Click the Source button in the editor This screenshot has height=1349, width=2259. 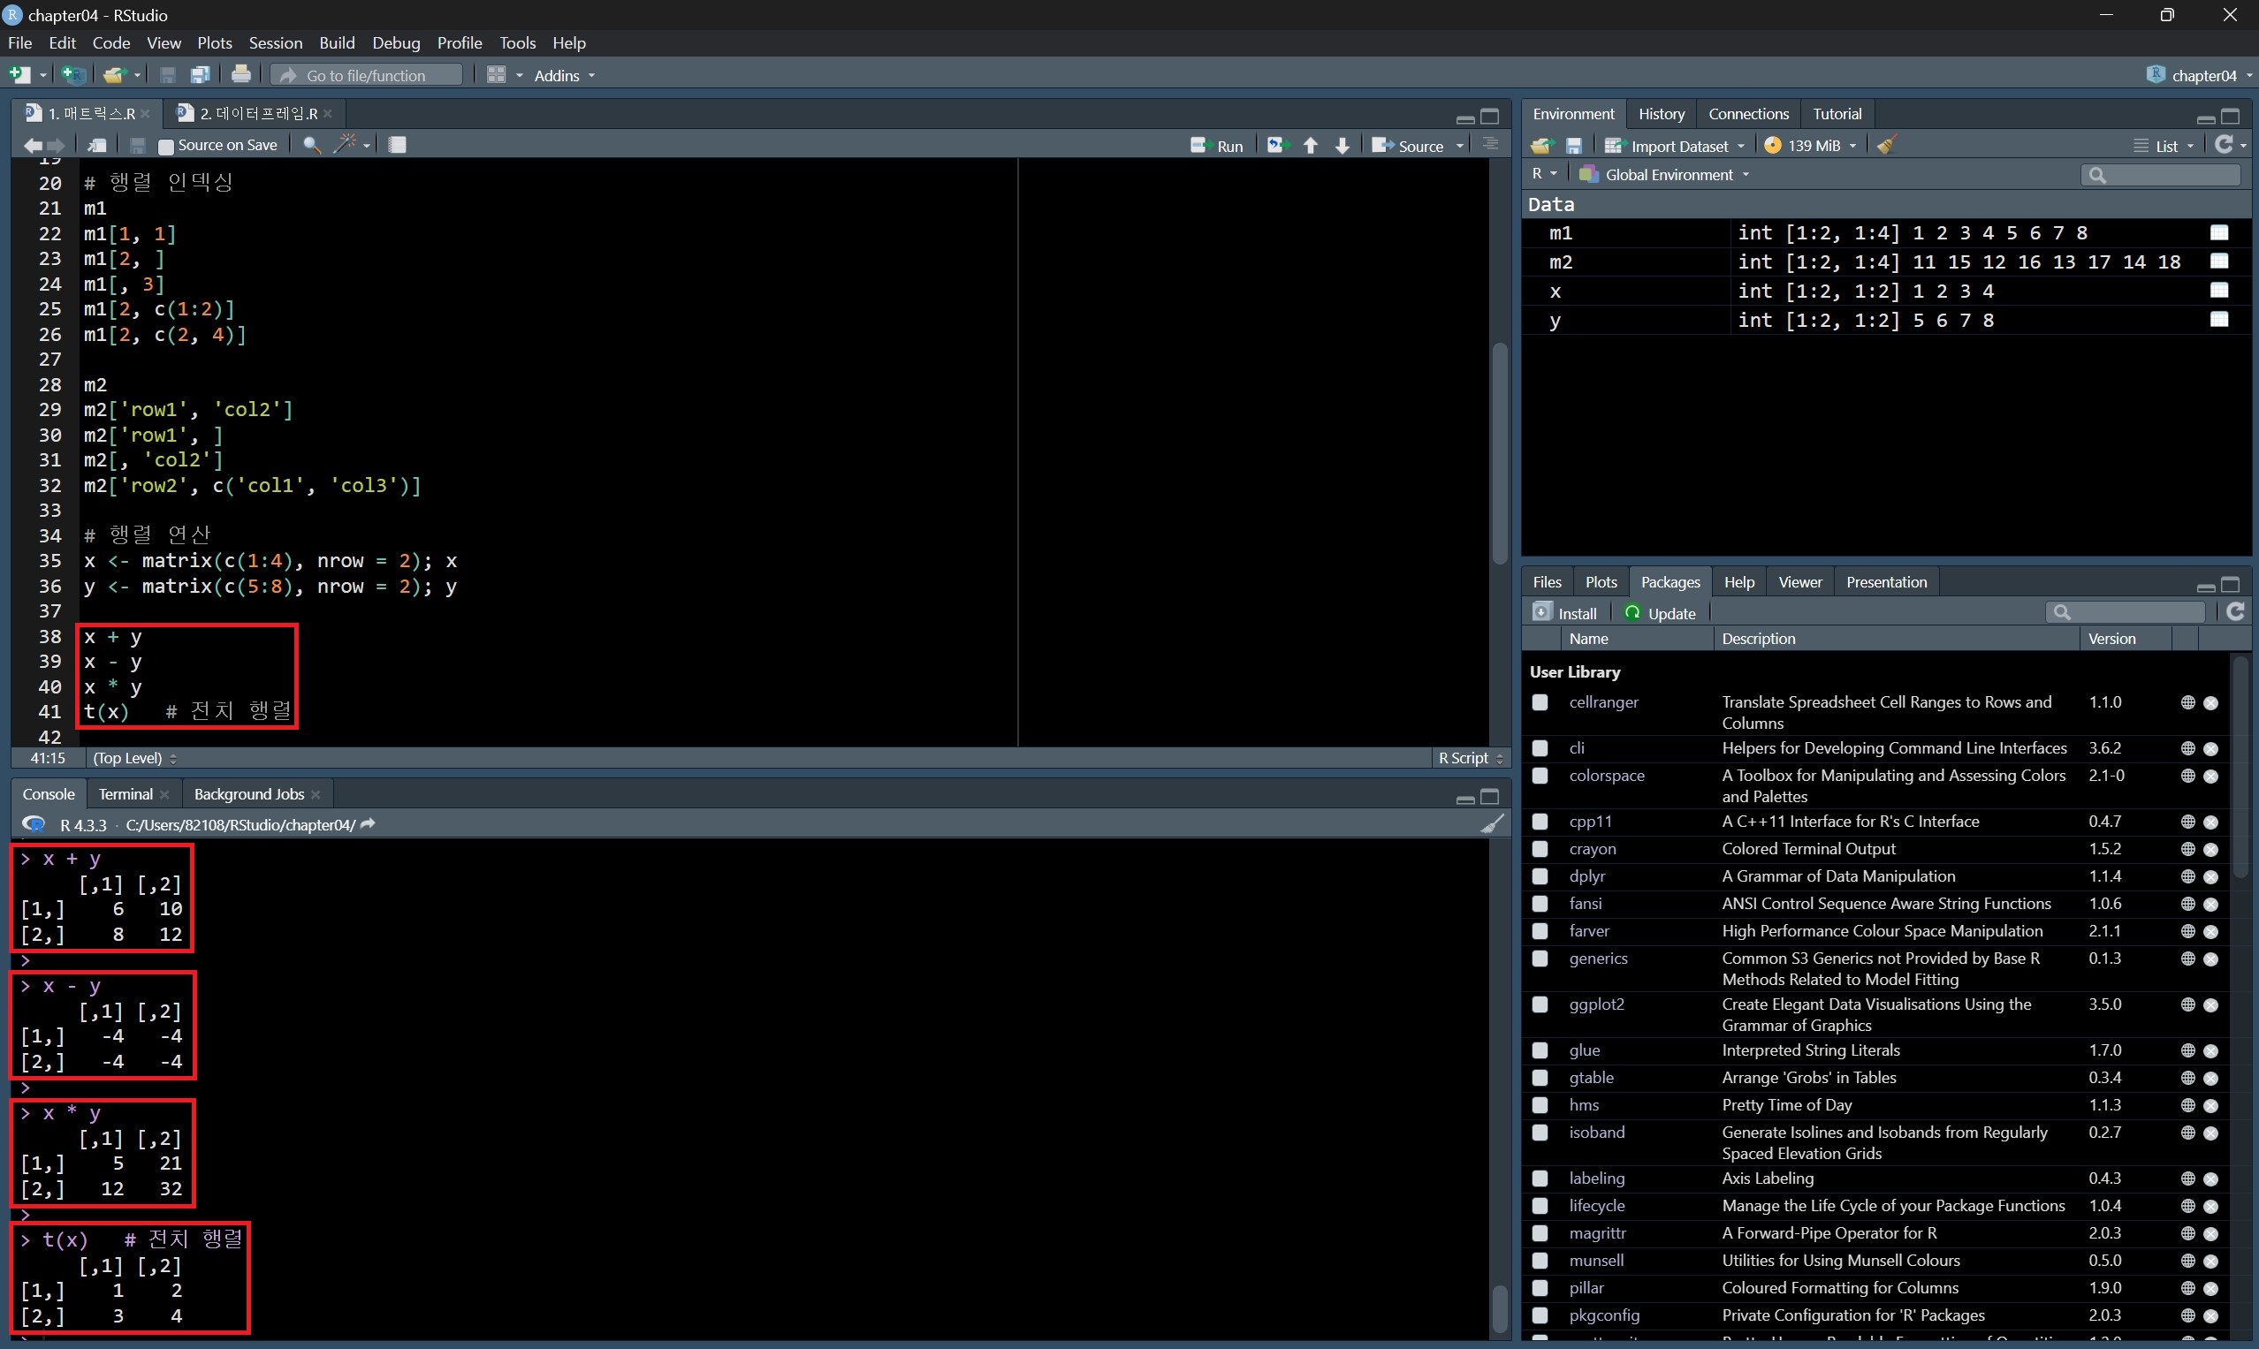tap(1409, 146)
